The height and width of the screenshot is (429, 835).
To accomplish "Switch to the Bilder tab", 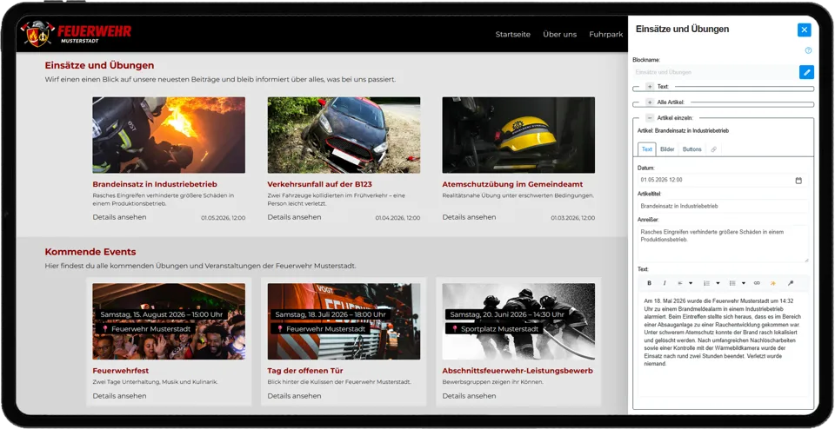I will (x=667, y=149).
